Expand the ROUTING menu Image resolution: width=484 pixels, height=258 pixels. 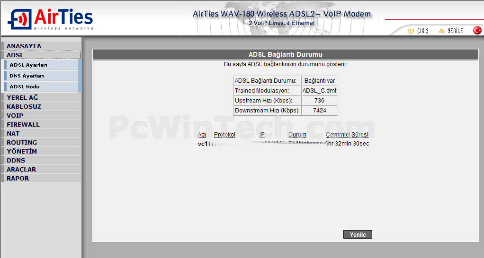pyautogui.click(x=41, y=142)
